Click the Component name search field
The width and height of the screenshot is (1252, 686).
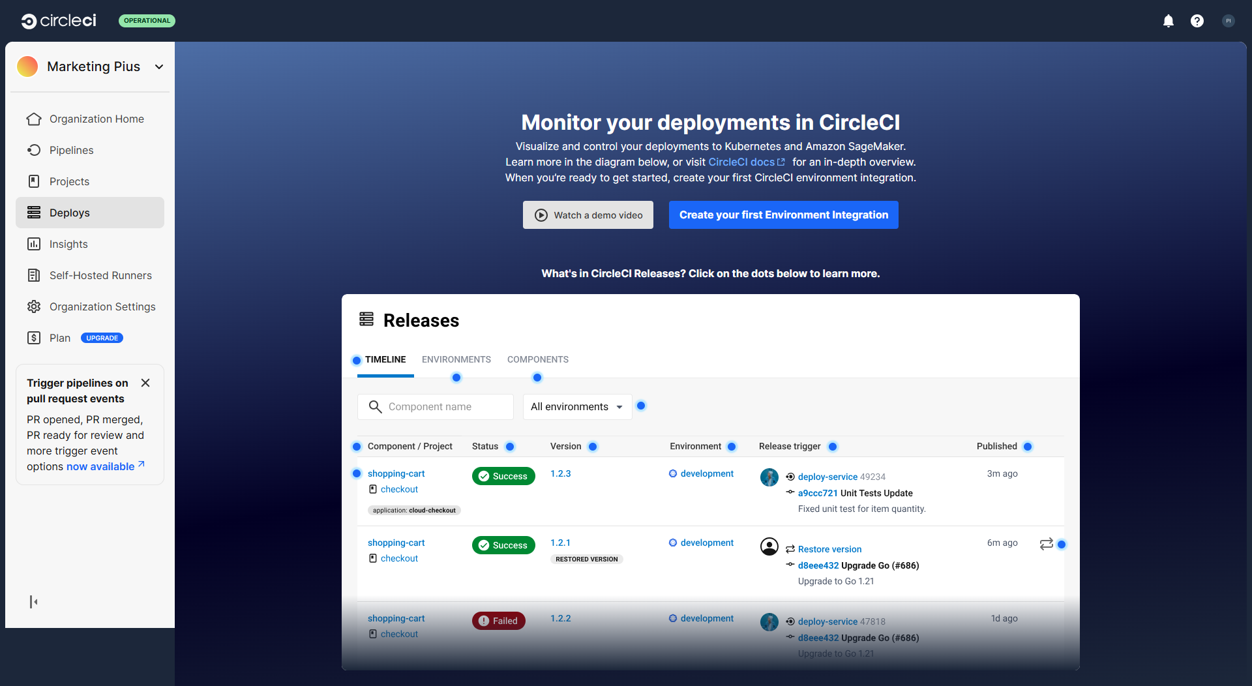[x=443, y=406]
